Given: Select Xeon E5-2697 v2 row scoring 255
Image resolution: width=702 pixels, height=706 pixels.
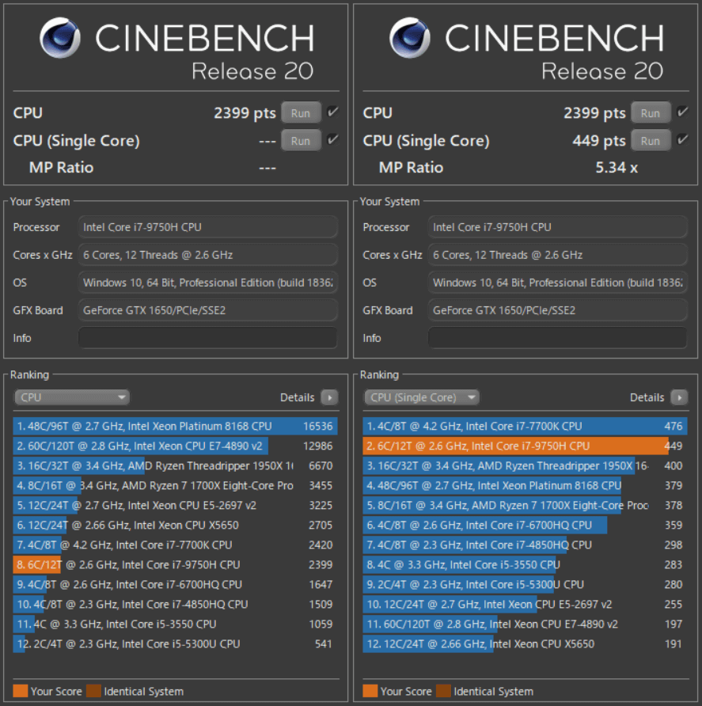Looking at the screenshot, I should (x=525, y=605).
